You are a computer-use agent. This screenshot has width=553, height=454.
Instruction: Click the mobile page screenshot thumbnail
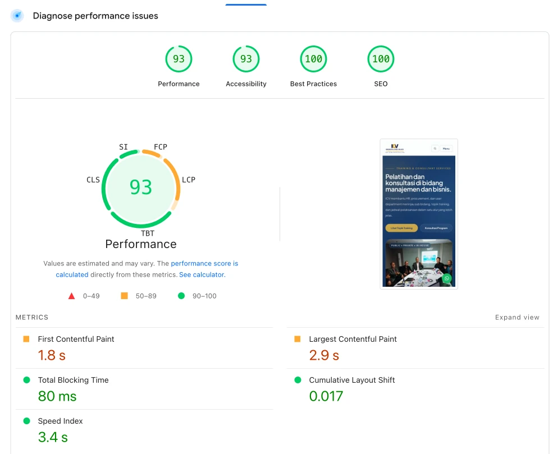click(x=418, y=214)
